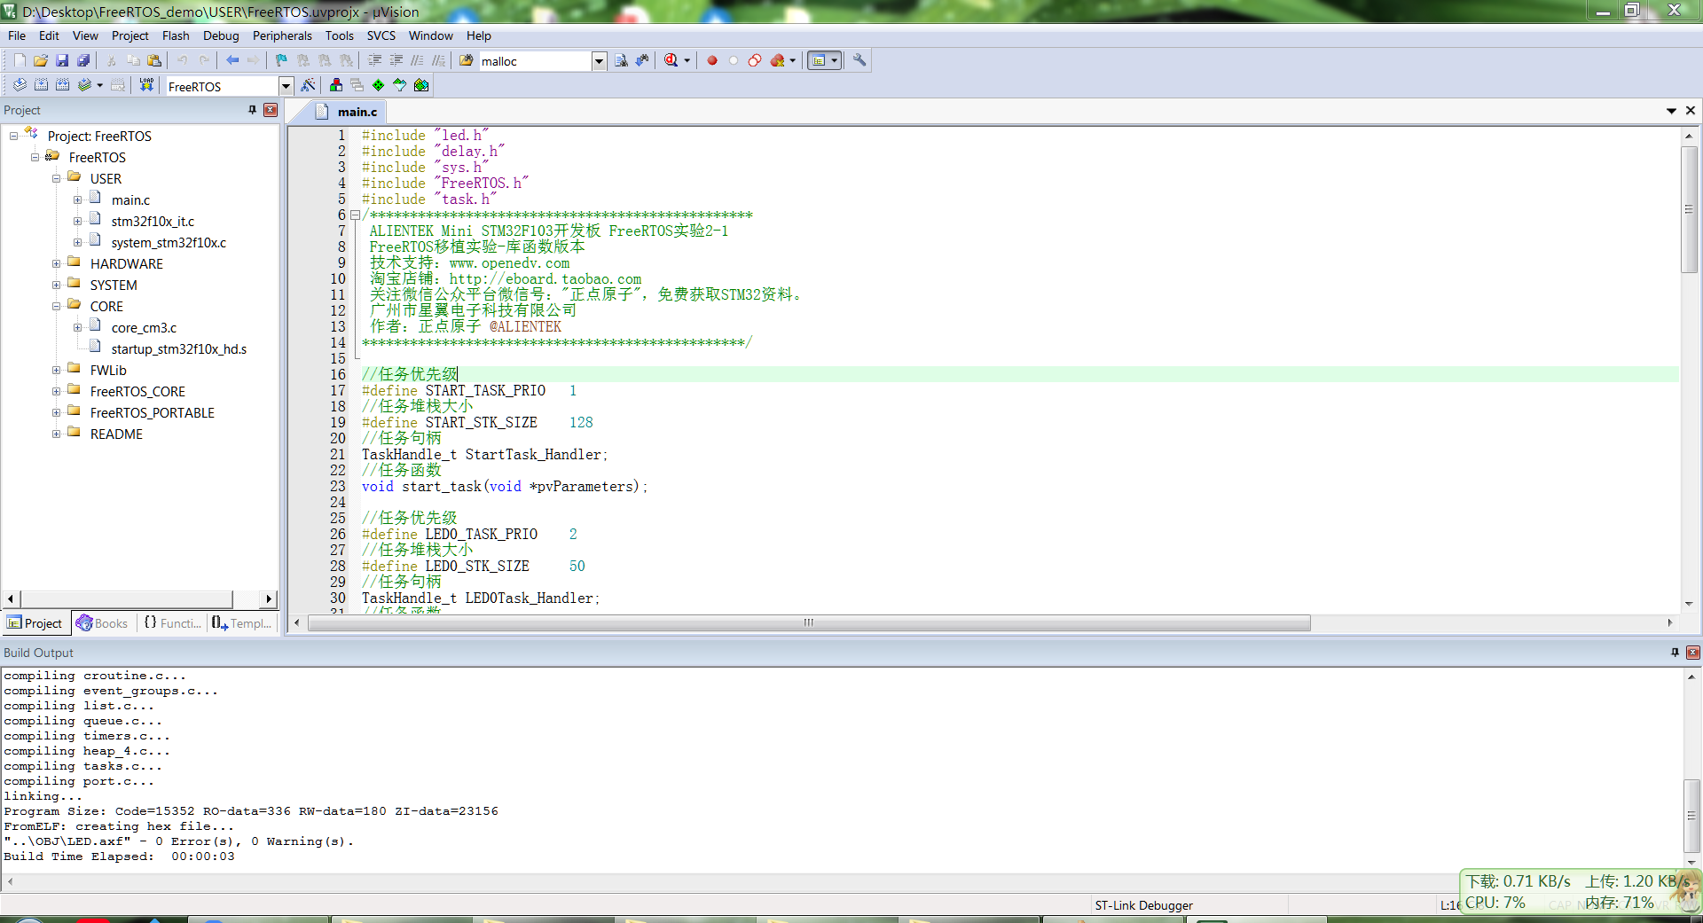This screenshot has height=923, width=1703.
Task: Expand the FreeRTOS_PORTABLE folder node
Action: (x=56, y=412)
